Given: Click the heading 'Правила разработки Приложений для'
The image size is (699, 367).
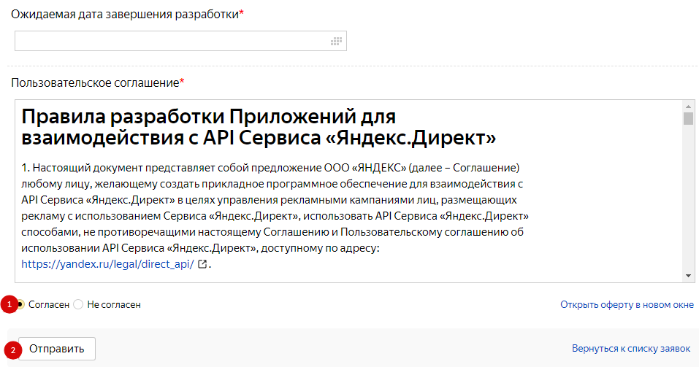Looking at the screenshot, I should 209,117.
